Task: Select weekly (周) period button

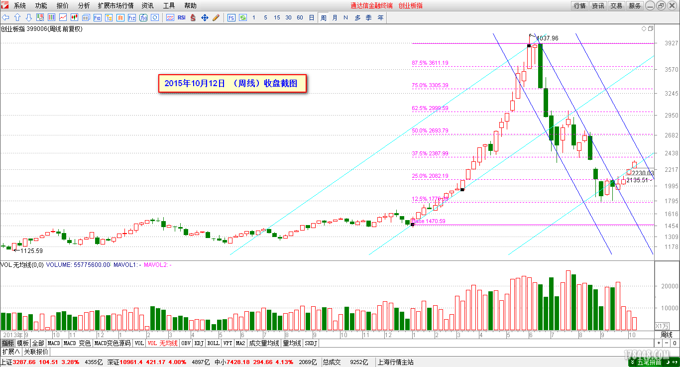Action: tap(323, 17)
